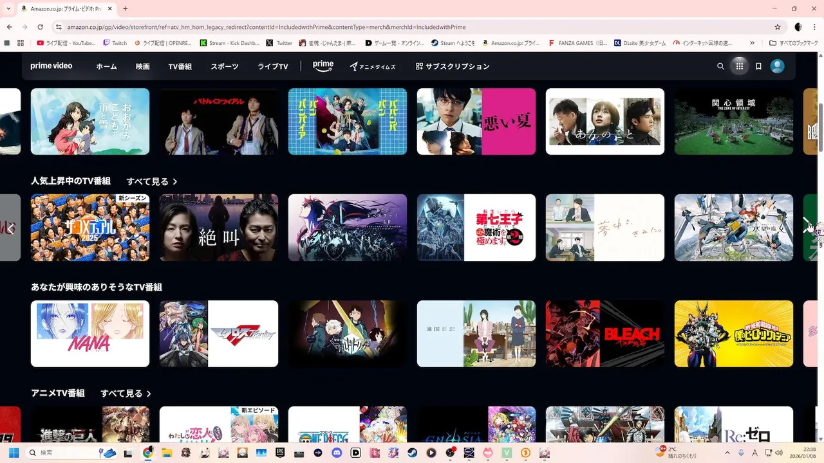
Task: Click the Chrome icon in the taskbar
Action: (x=148, y=453)
